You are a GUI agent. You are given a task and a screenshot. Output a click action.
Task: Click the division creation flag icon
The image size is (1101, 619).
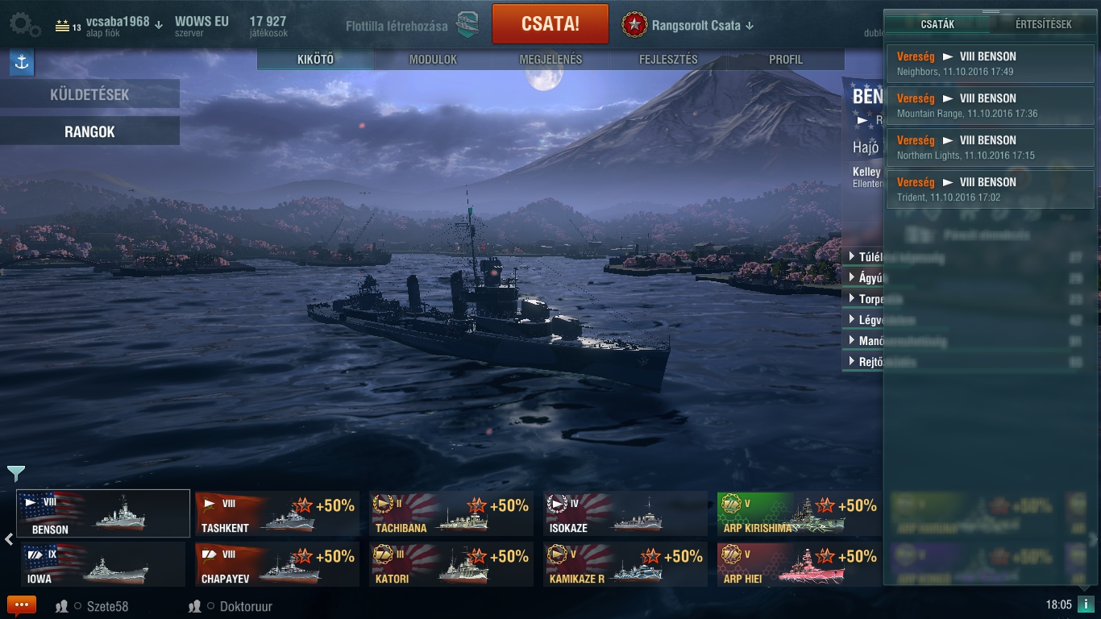(467, 25)
